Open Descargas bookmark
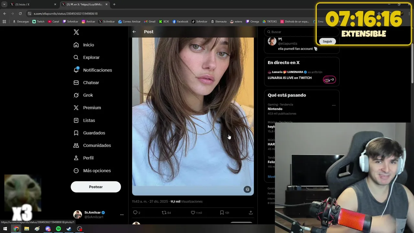Image resolution: width=414 pixels, height=233 pixels. [21, 22]
